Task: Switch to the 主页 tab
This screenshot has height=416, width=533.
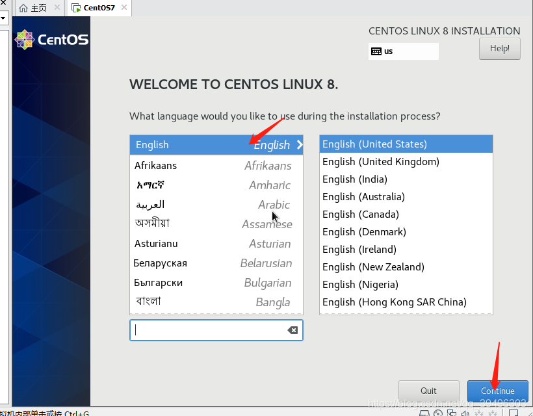Action: pyautogui.click(x=39, y=8)
